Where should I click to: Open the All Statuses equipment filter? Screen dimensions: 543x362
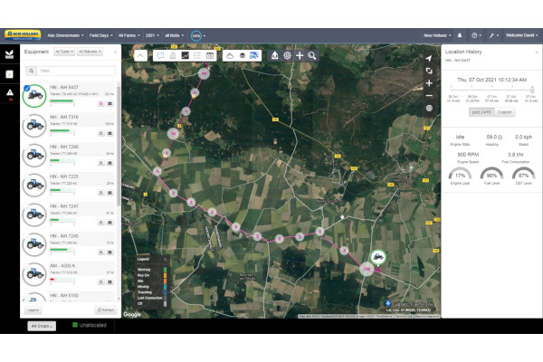90,52
